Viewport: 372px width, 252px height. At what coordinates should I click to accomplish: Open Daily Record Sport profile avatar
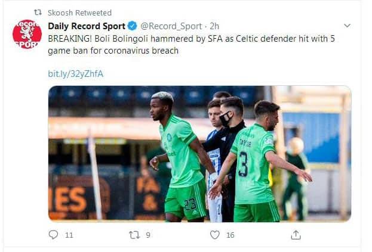pyautogui.click(x=27, y=35)
